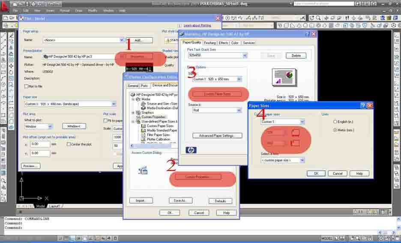The width and height of the screenshot is (401, 243).
Task: Open the What to plot Window dropdown
Action: click(50, 126)
